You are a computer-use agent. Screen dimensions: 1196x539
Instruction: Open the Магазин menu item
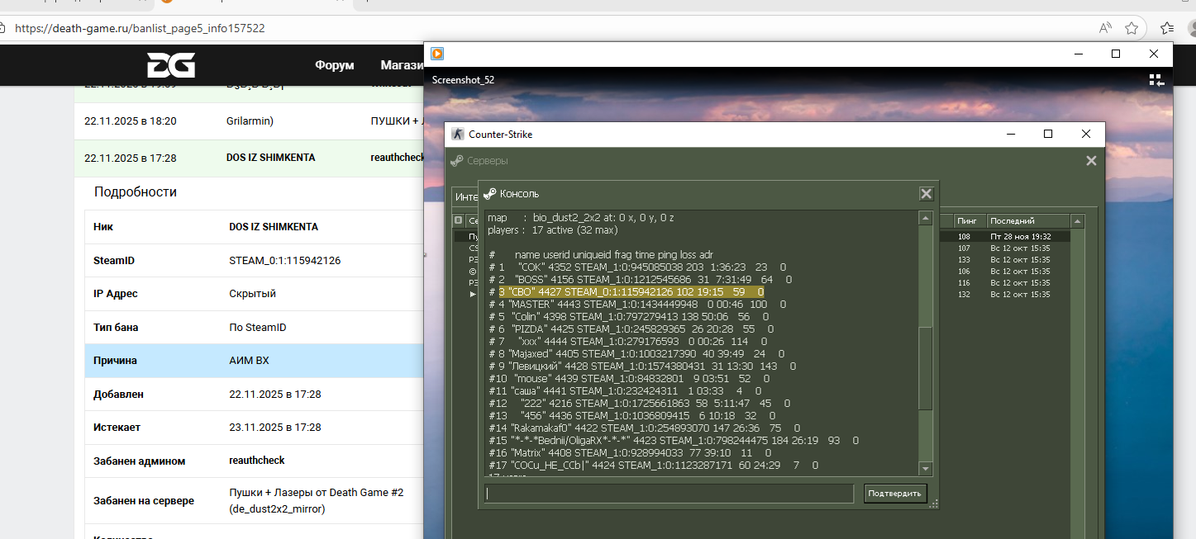point(402,65)
